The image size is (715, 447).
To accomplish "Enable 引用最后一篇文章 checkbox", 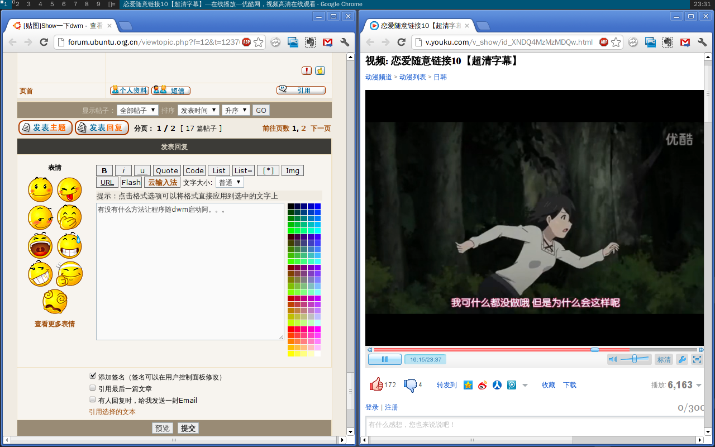I will [x=93, y=388].
